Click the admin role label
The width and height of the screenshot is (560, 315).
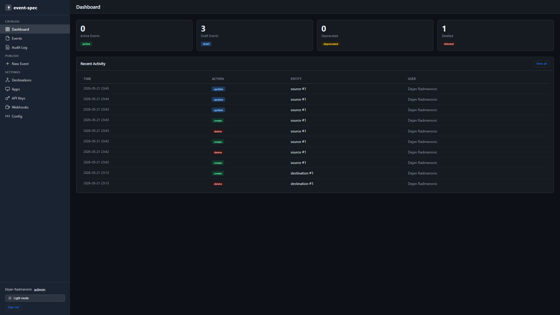[39, 290]
